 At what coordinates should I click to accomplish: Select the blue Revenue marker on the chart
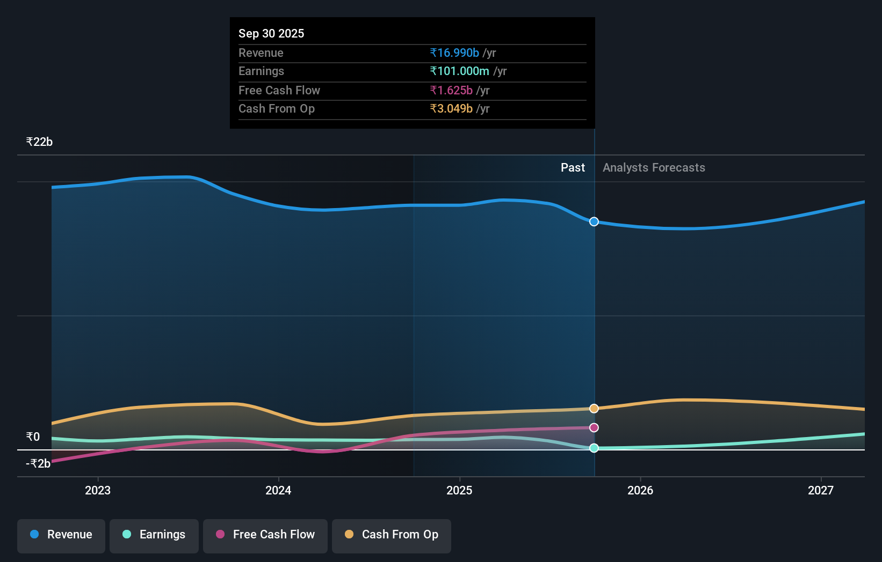(594, 221)
